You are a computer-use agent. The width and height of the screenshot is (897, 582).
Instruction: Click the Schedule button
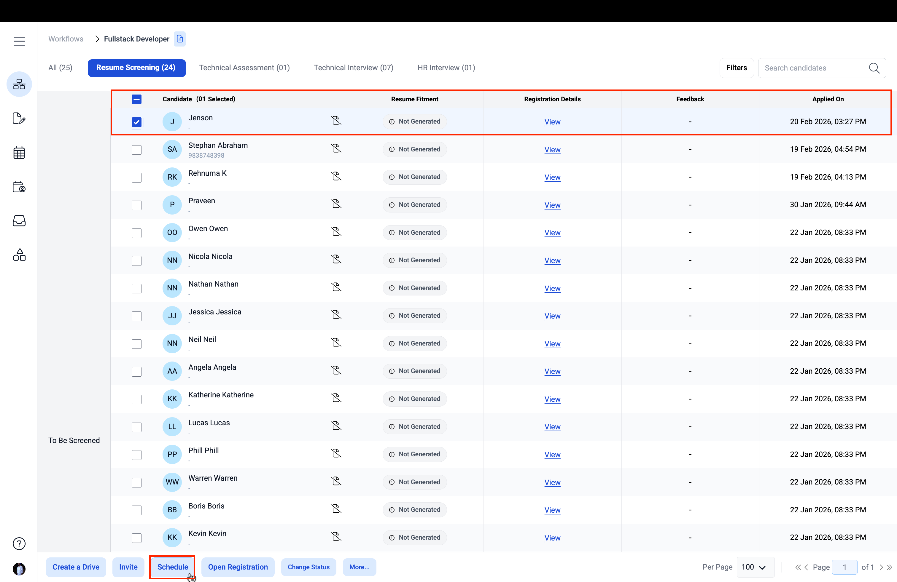(x=172, y=567)
